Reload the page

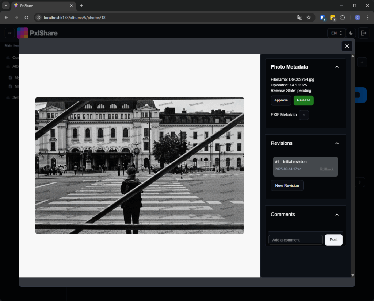[x=26, y=17]
